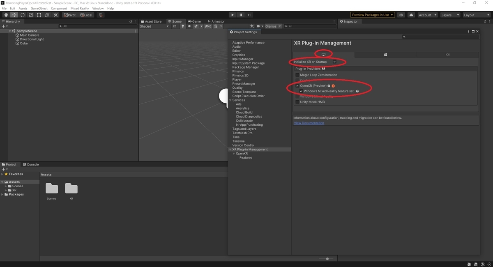
Task: Open lighting generation status icon
Action: (401, 15)
